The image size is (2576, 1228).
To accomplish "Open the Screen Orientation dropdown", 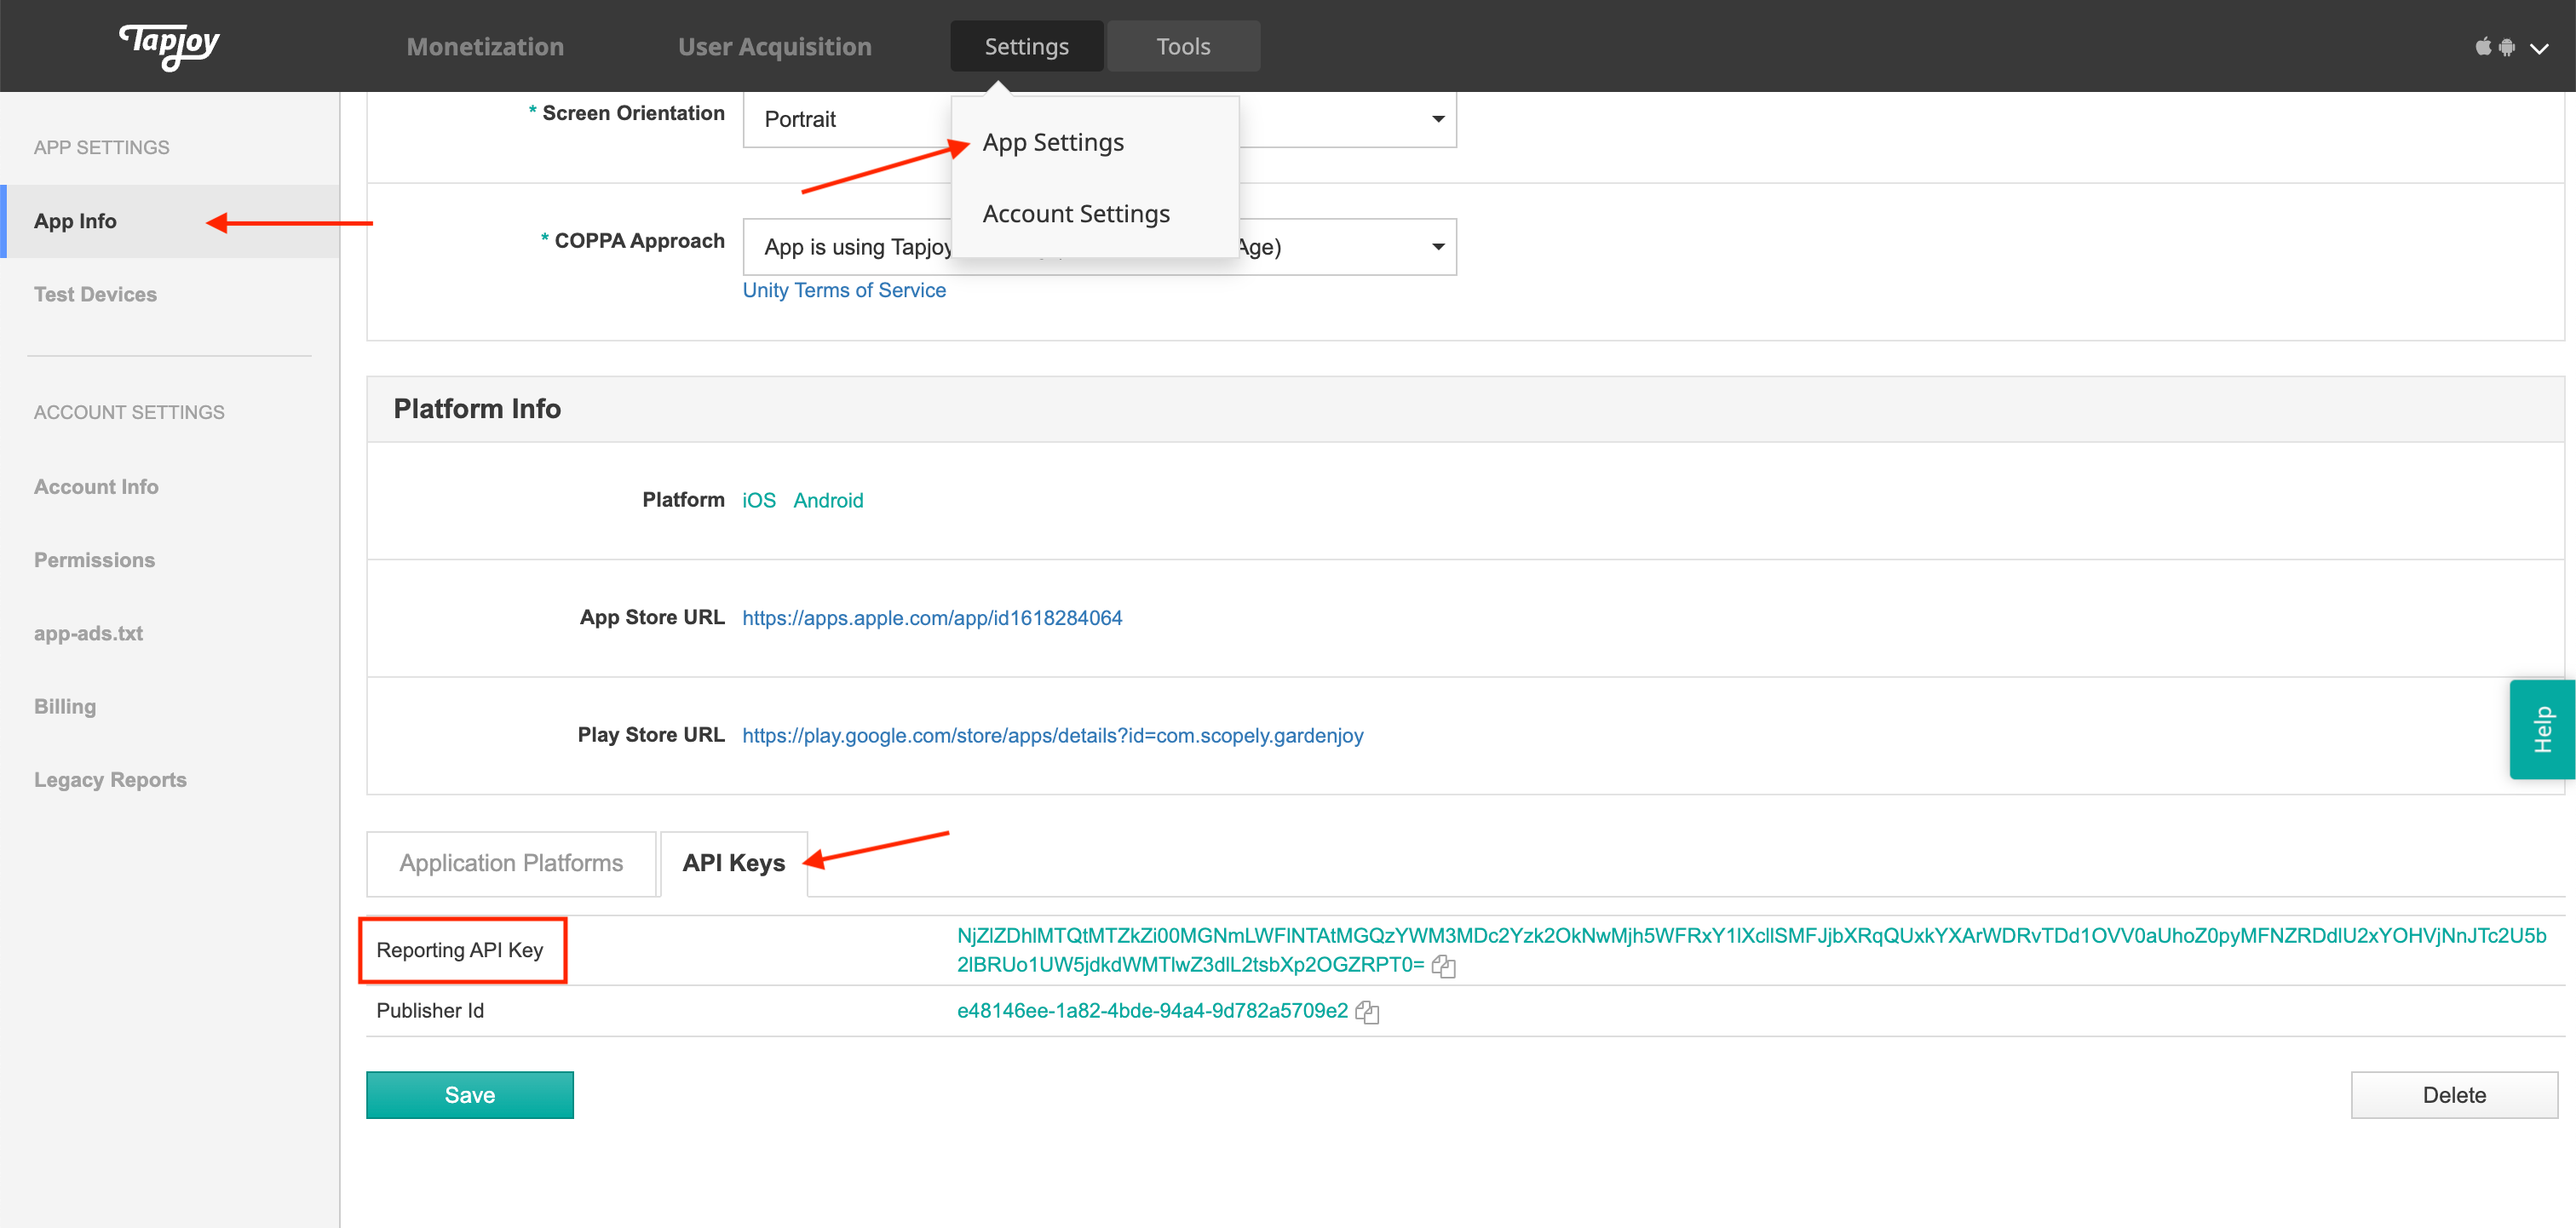I will click(1437, 119).
